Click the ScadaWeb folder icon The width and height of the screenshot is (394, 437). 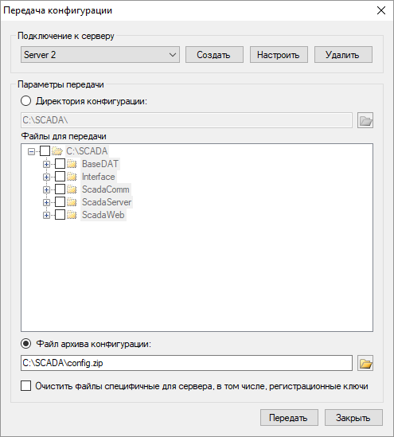click(x=72, y=215)
